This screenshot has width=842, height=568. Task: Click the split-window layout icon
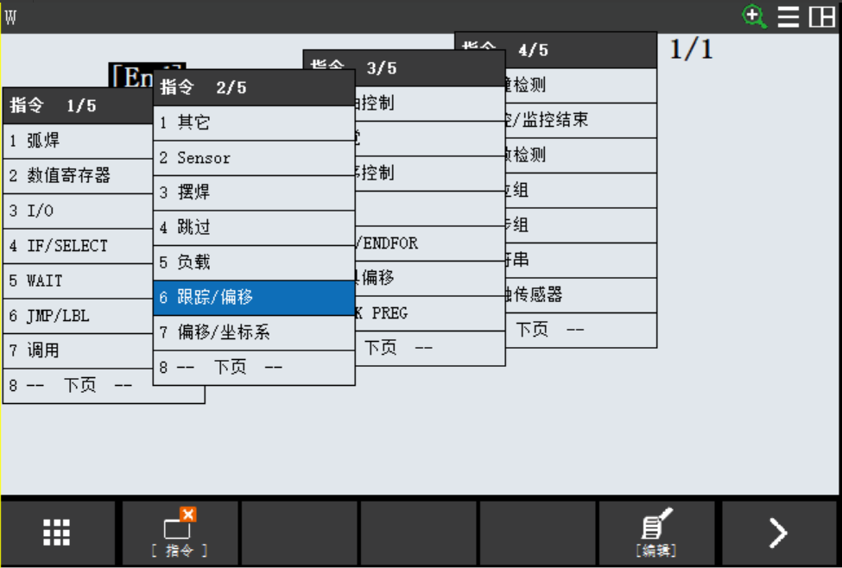tap(821, 17)
